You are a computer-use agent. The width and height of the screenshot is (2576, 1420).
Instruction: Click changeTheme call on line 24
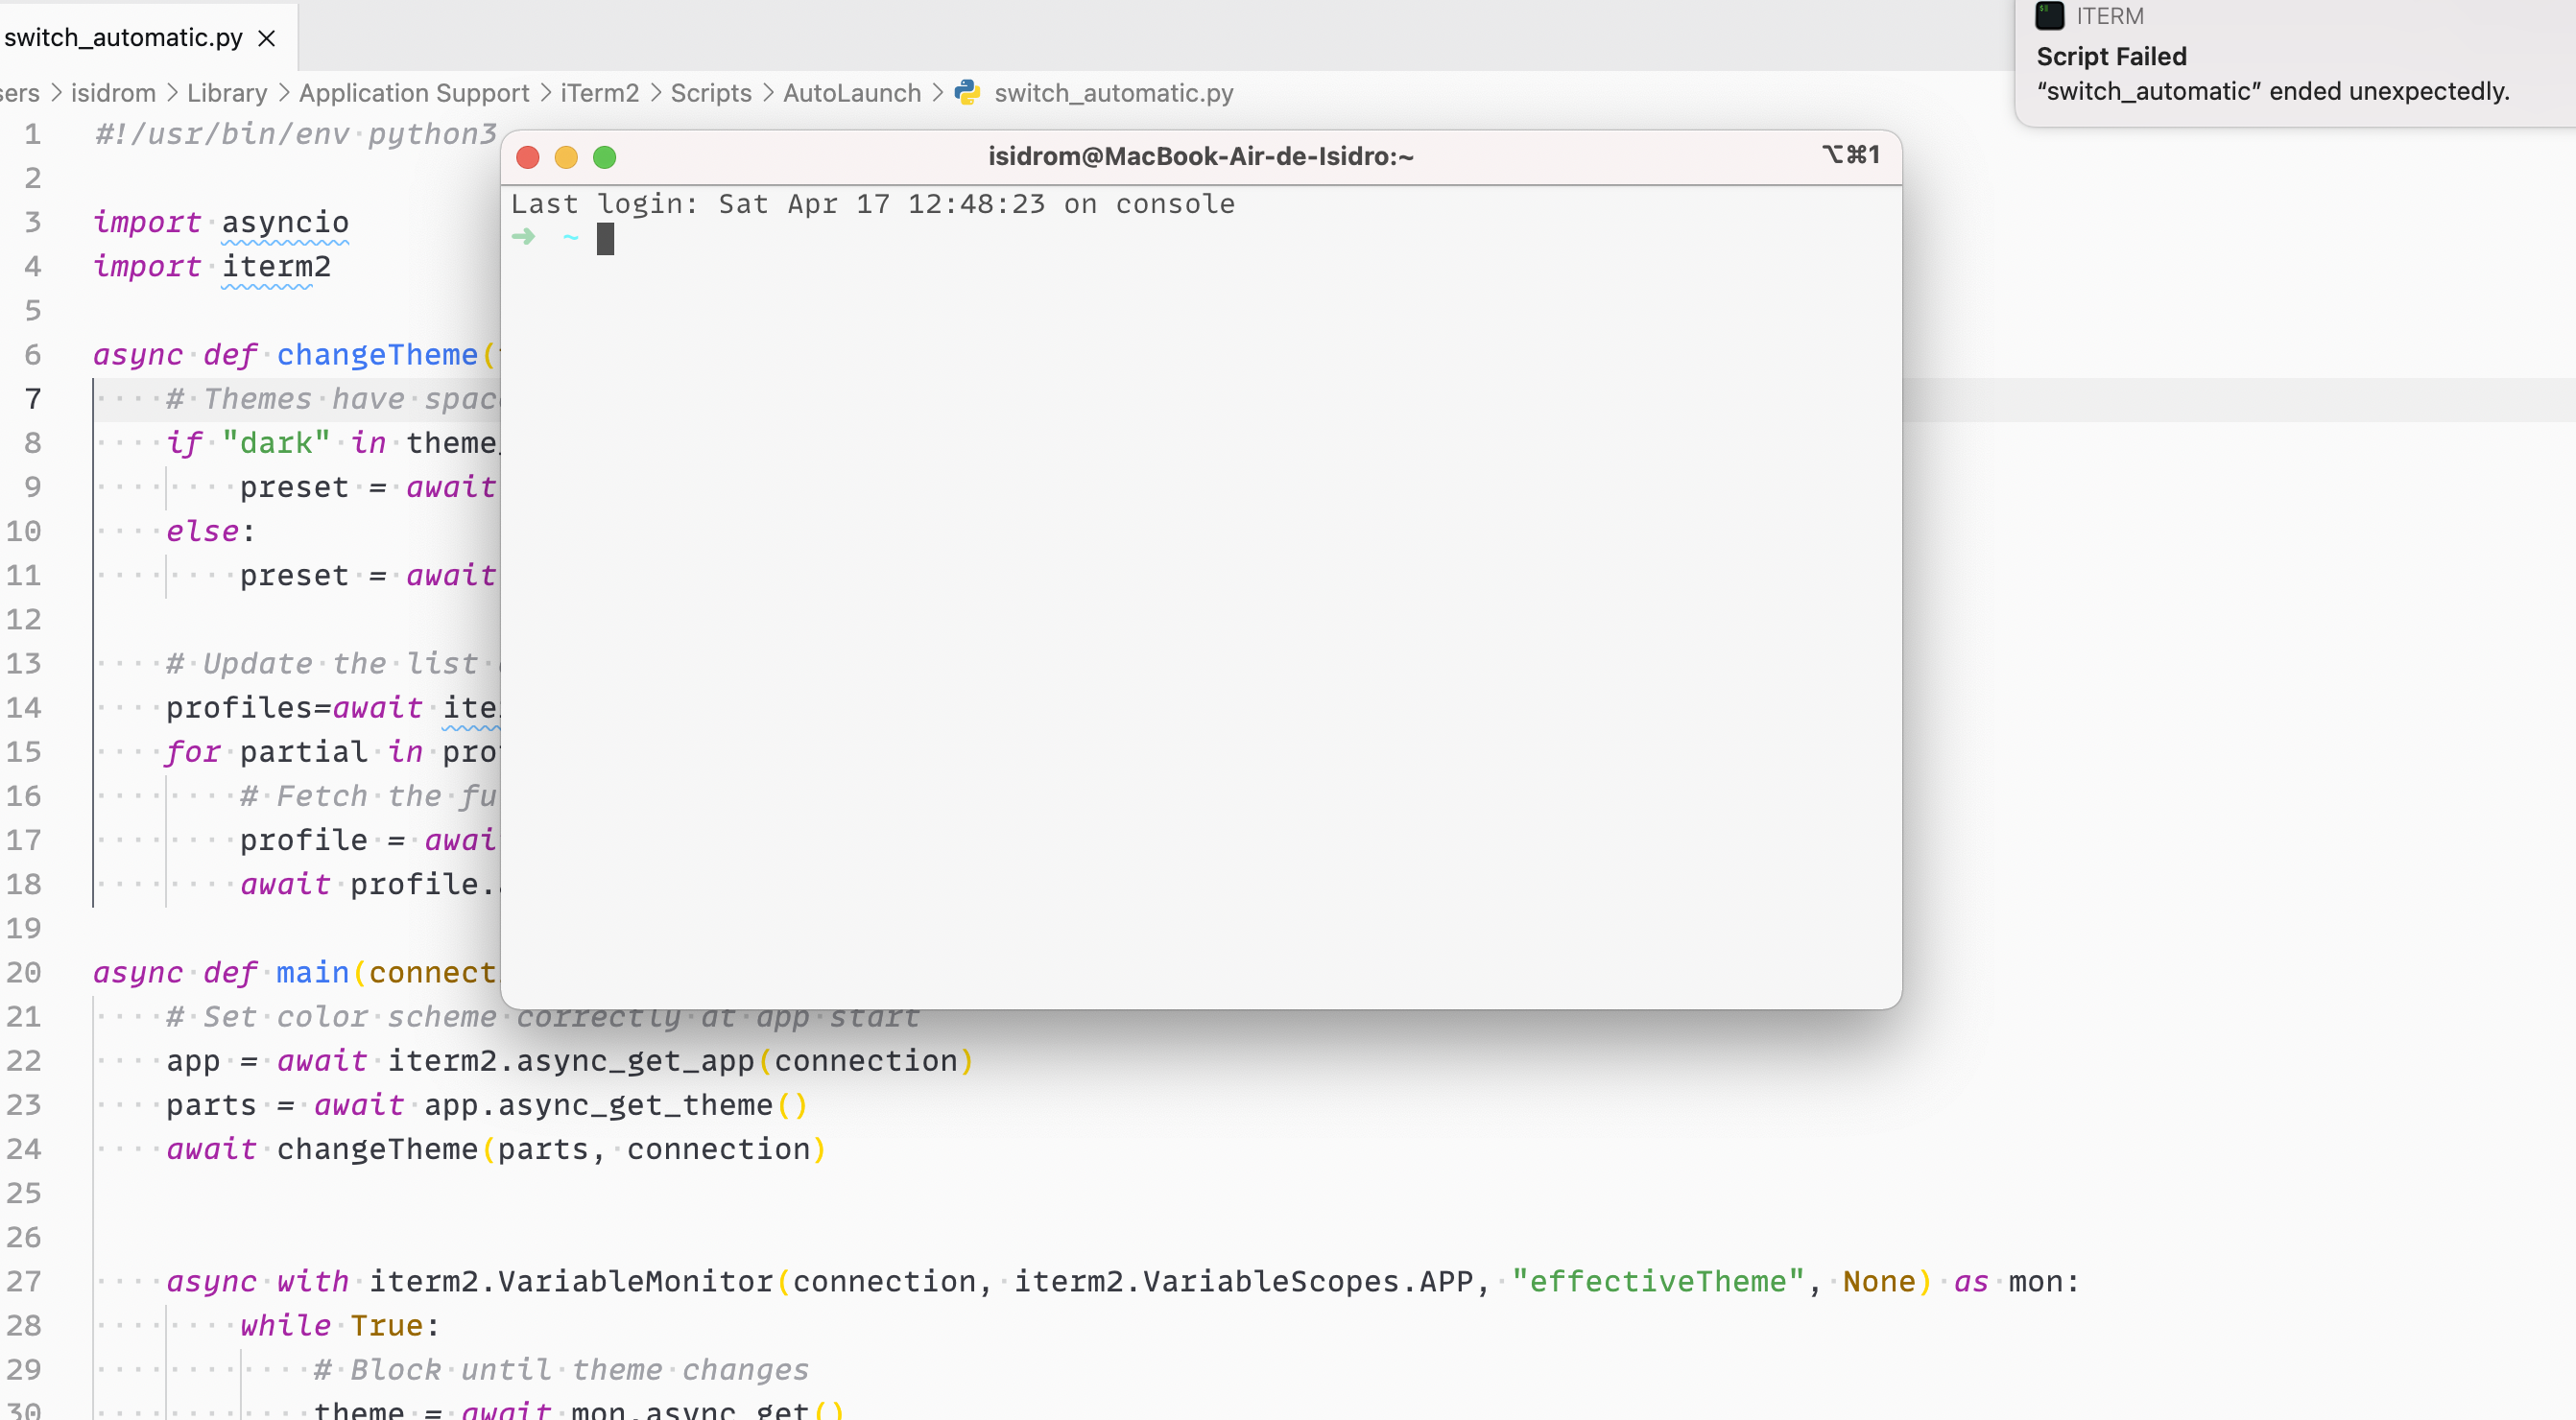coord(377,1149)
